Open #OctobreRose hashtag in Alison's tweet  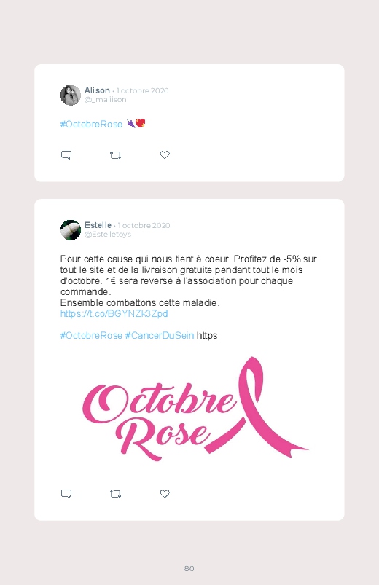pyautogui.click(x=91, y=125)
